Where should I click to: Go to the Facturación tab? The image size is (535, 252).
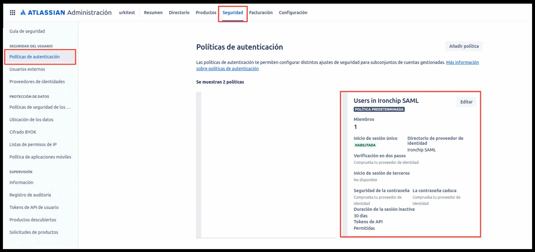[261, 13]
